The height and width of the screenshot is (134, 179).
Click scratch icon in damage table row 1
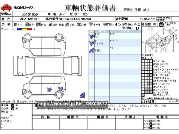point(91,36)
